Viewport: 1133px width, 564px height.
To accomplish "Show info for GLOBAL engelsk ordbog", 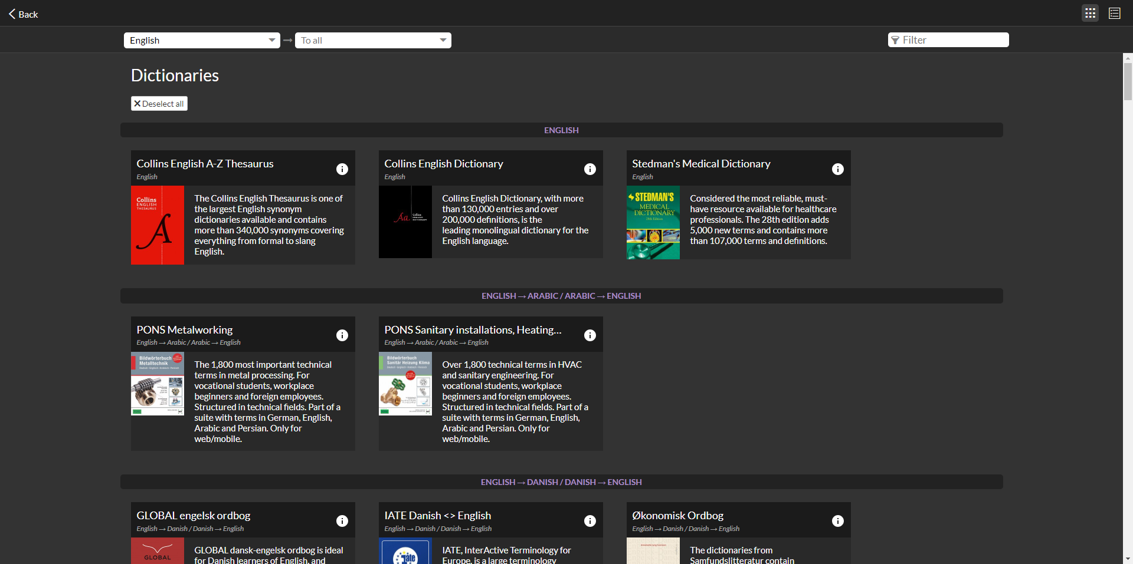I will pyautogui.click(x=342, y=521).
